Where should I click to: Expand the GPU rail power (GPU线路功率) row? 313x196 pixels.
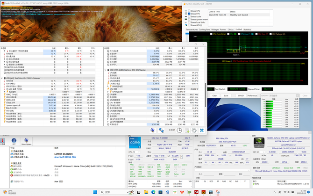click(108, 92)
